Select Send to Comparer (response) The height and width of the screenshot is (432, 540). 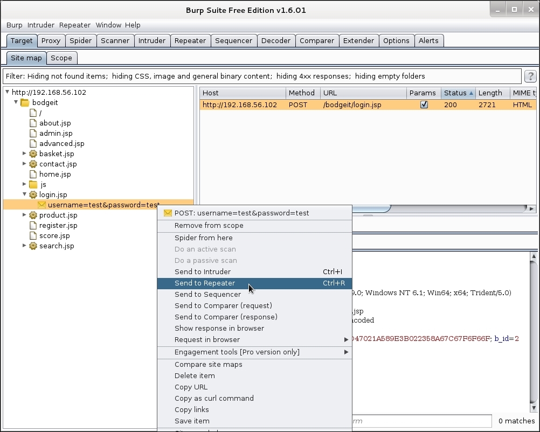pos(254,317)
